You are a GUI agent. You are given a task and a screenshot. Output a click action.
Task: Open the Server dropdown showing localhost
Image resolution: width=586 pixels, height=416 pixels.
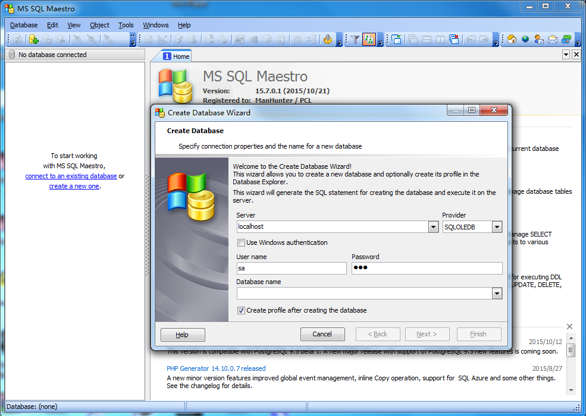point(434,226)
